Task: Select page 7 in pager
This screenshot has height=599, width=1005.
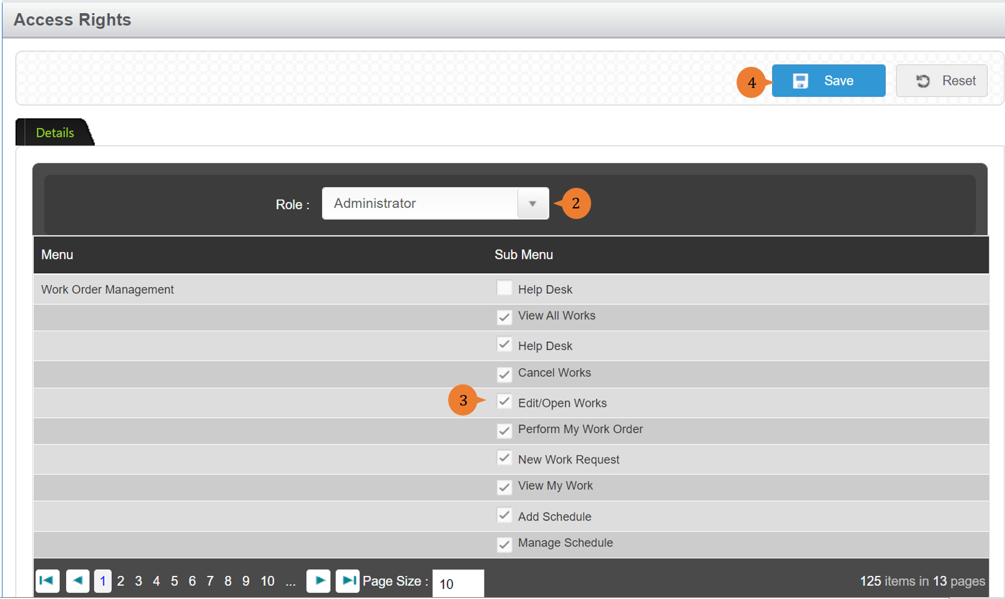Action: click(210, 582)
